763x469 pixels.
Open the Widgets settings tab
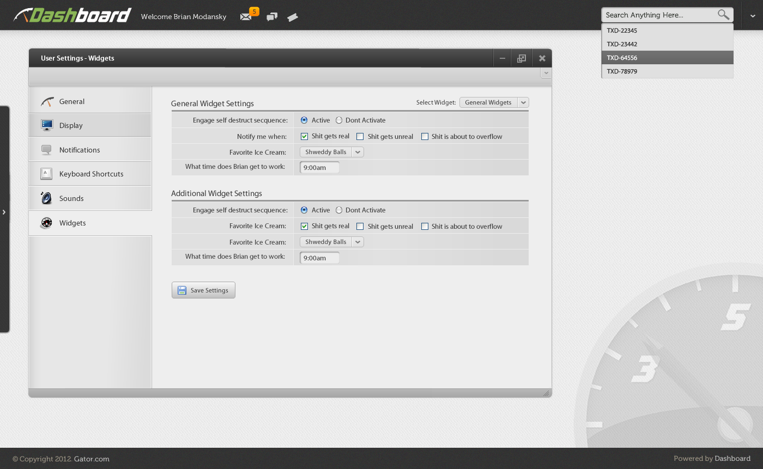click(90, 223)
